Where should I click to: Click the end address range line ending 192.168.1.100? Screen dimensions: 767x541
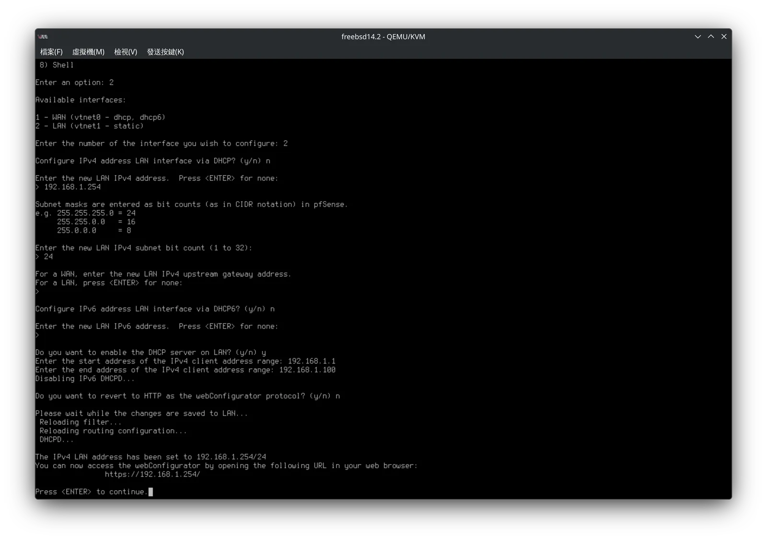point(186,370)
